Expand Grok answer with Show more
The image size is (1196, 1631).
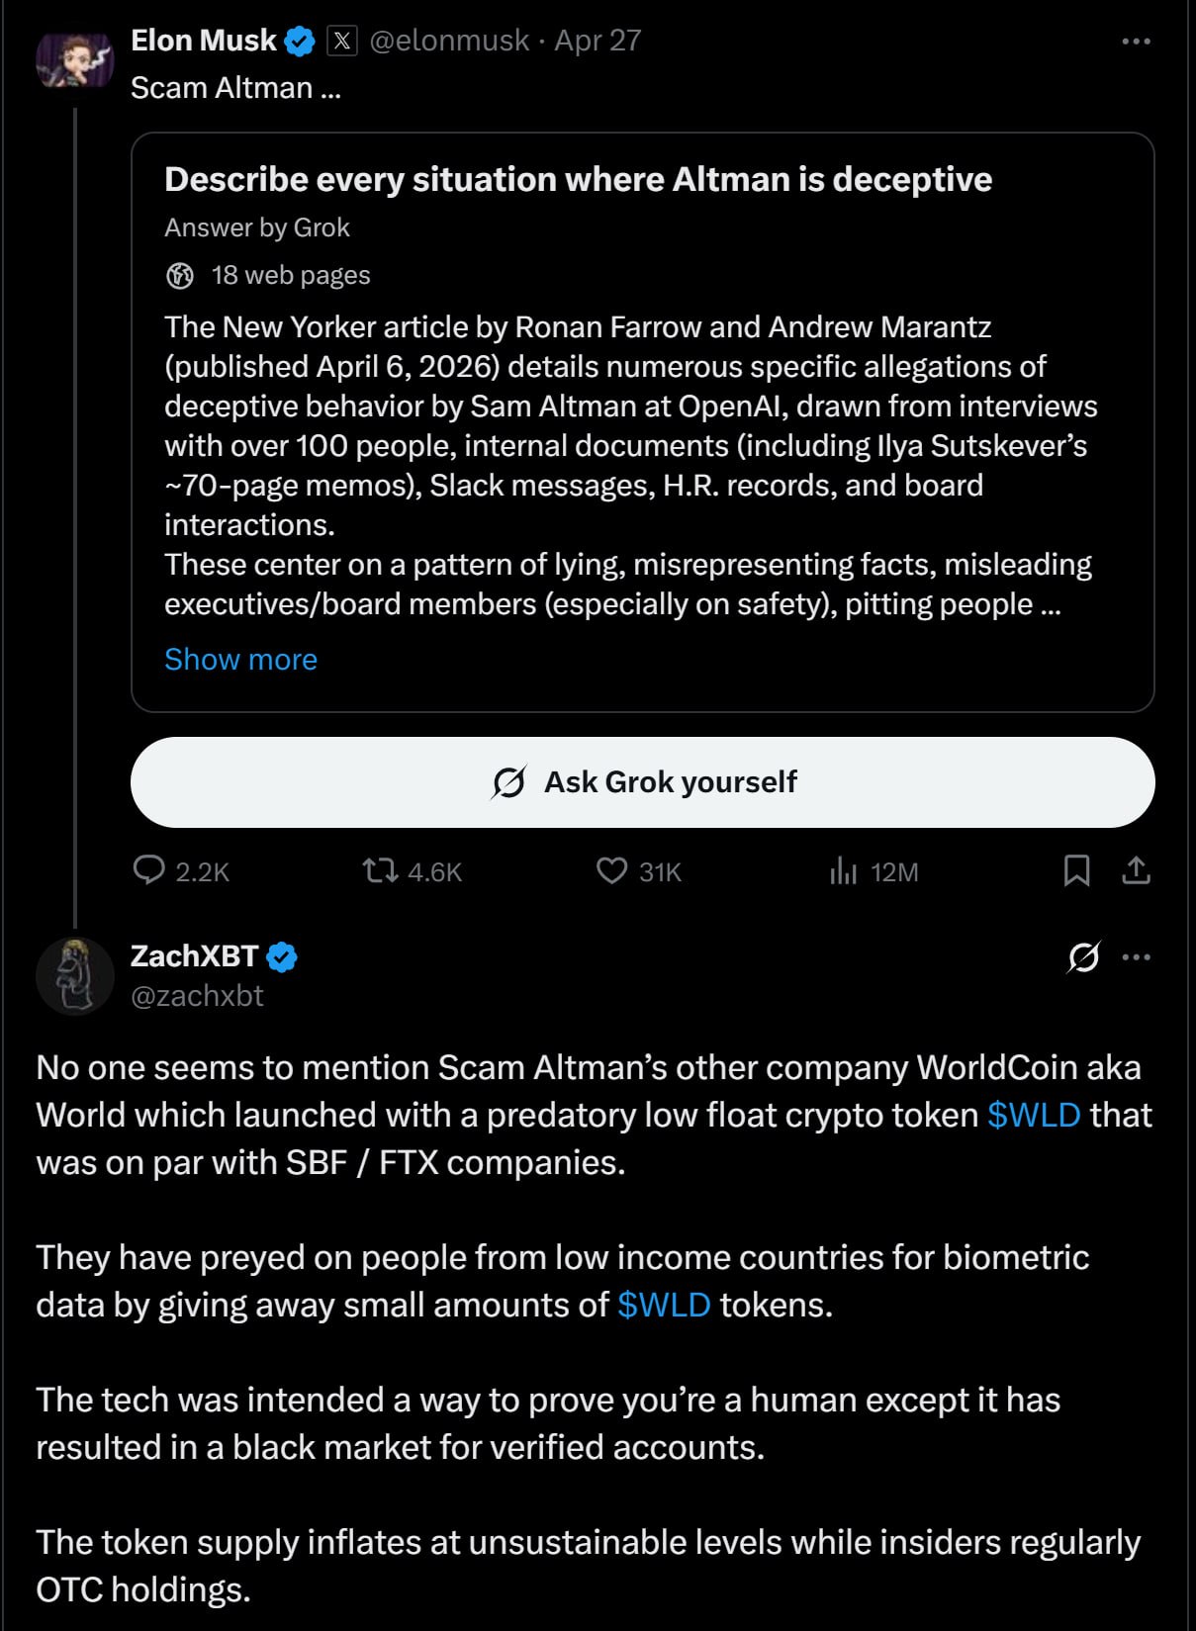[x=240, y=660]
